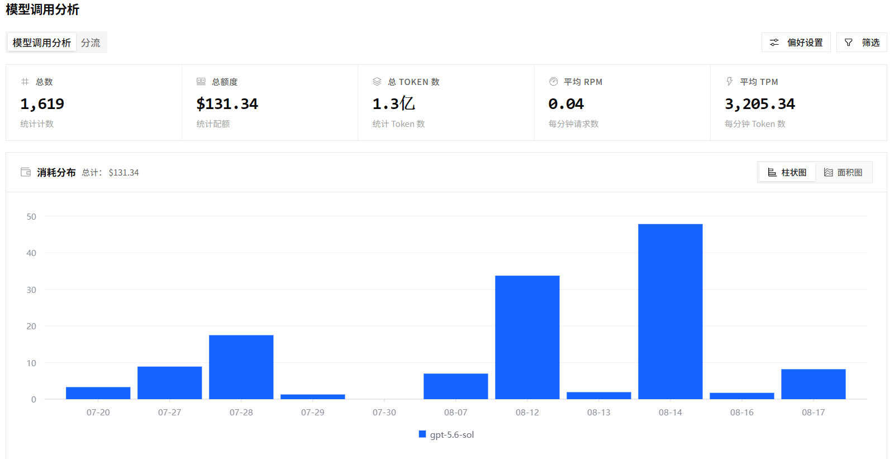Image resolution: width=894 pixels, height=459 pixels.
Task: Click the layers icon beside 总 TOKEN 数
Action: 377,82
